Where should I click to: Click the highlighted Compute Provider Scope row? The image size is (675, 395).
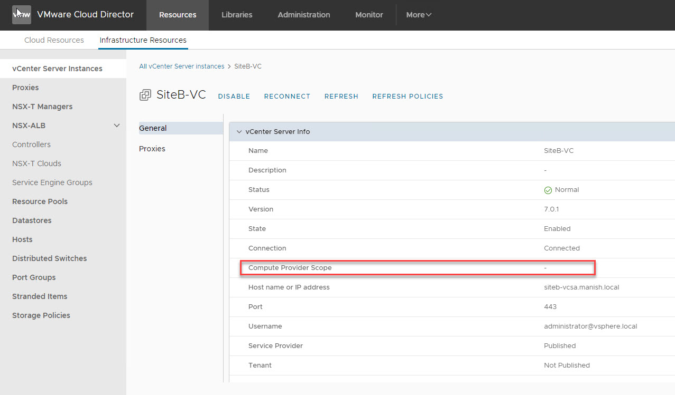click(x=418, y=267)
